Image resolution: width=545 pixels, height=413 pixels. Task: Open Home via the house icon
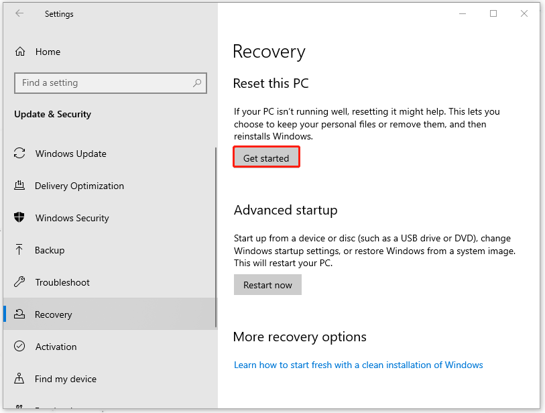[x=20, y=52]
